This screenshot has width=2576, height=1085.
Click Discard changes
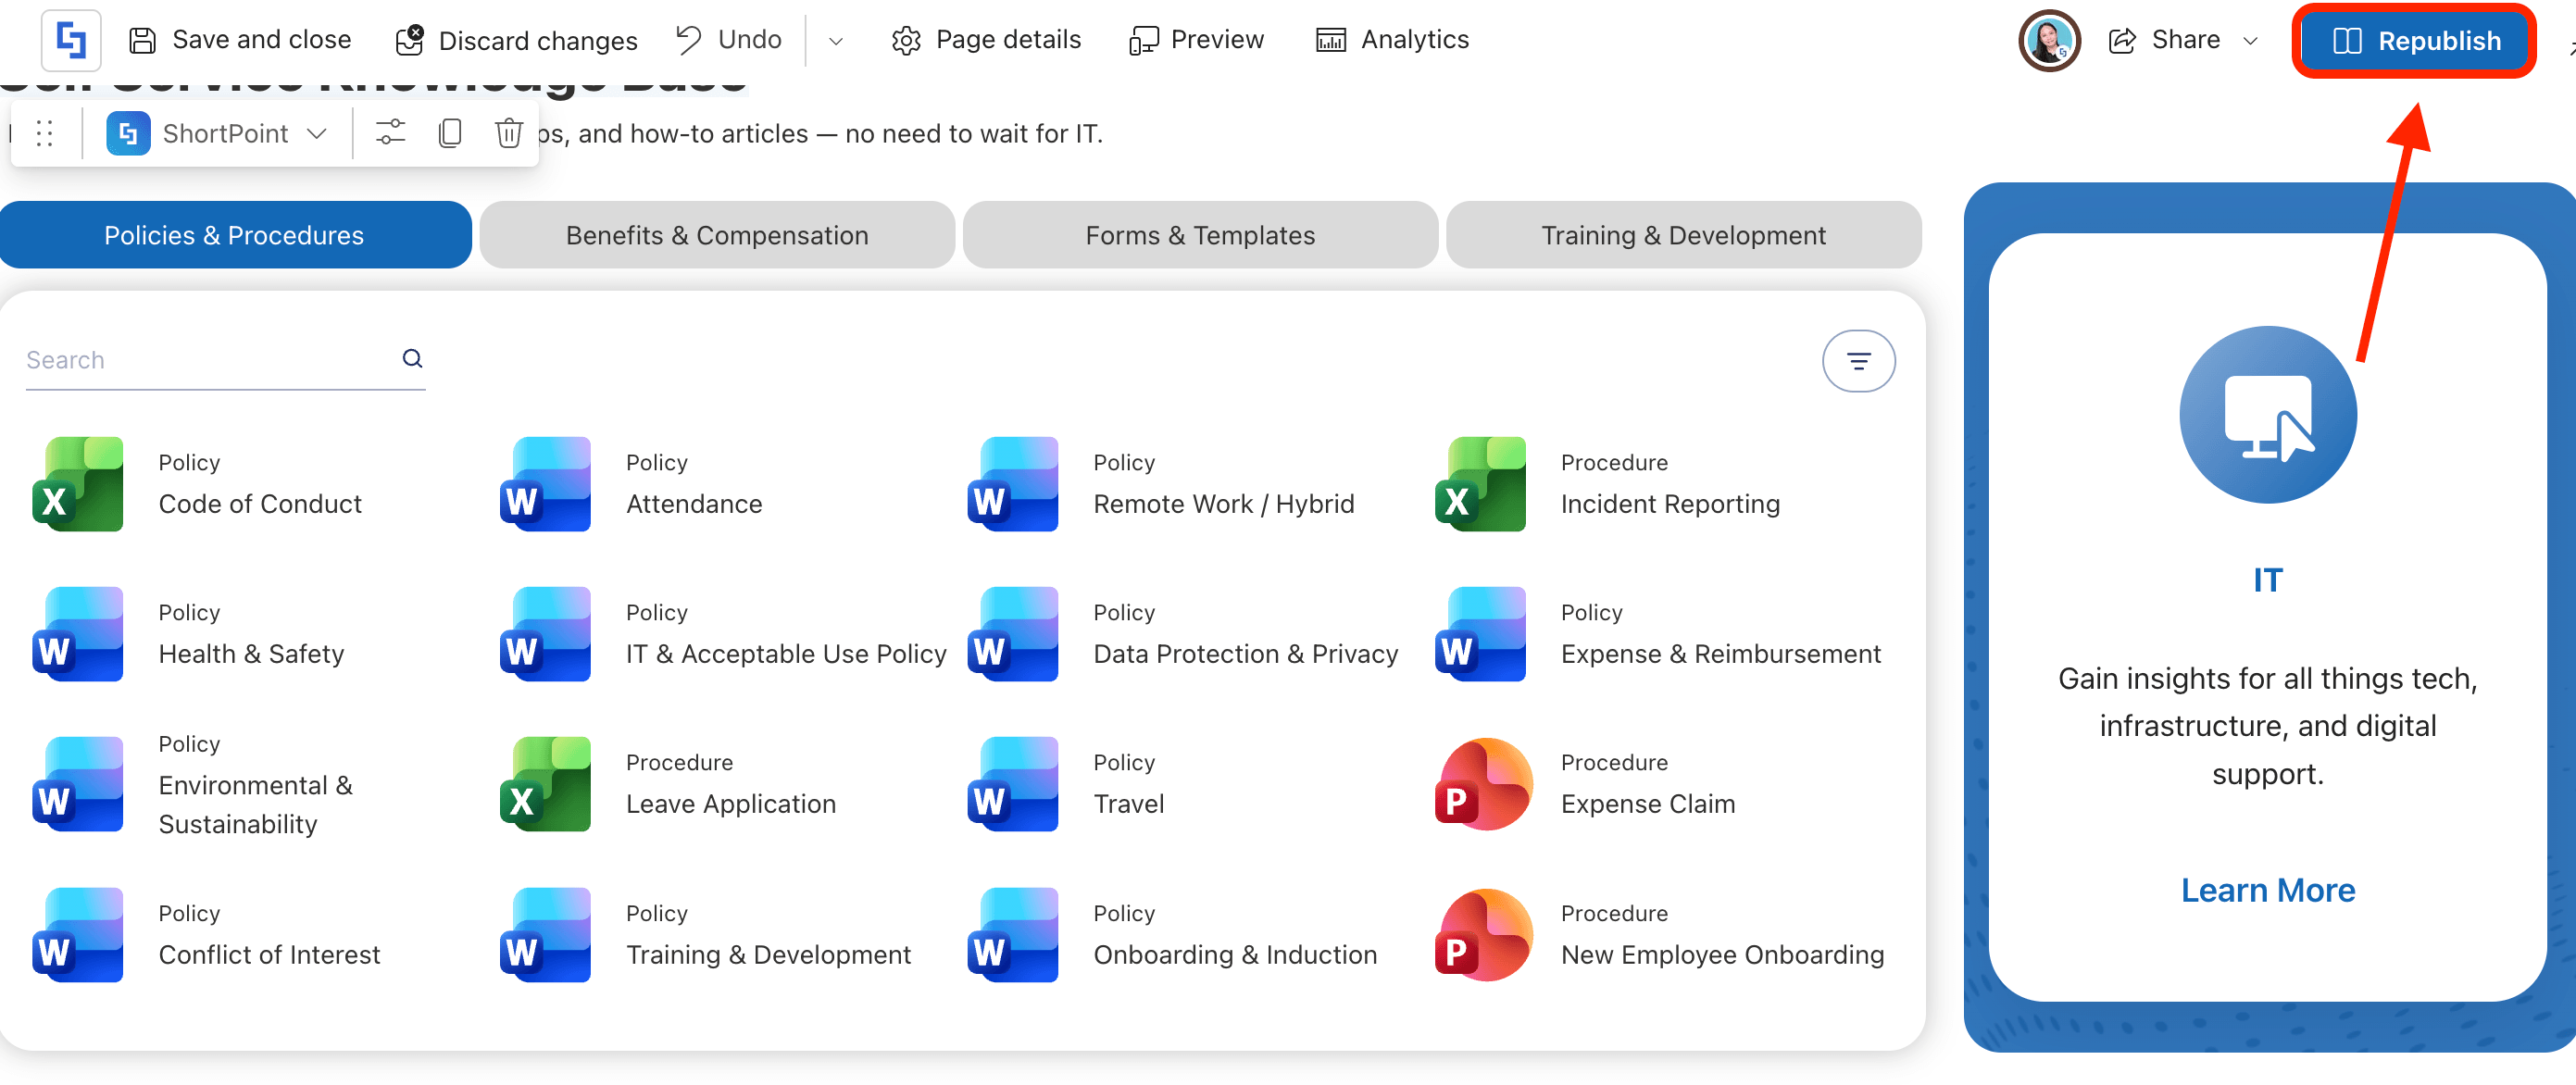click(x=516, y=40)
